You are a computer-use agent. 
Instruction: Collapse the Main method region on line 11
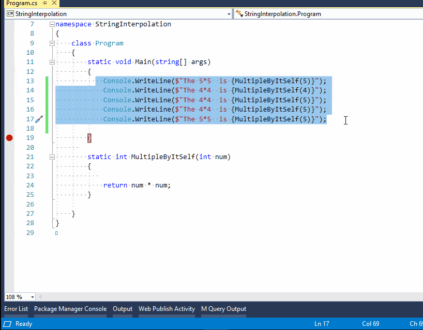(x=51, y=61)
